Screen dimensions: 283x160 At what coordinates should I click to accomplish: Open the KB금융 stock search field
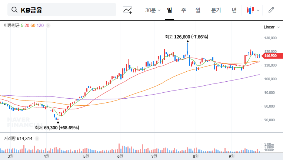[62, 10]
